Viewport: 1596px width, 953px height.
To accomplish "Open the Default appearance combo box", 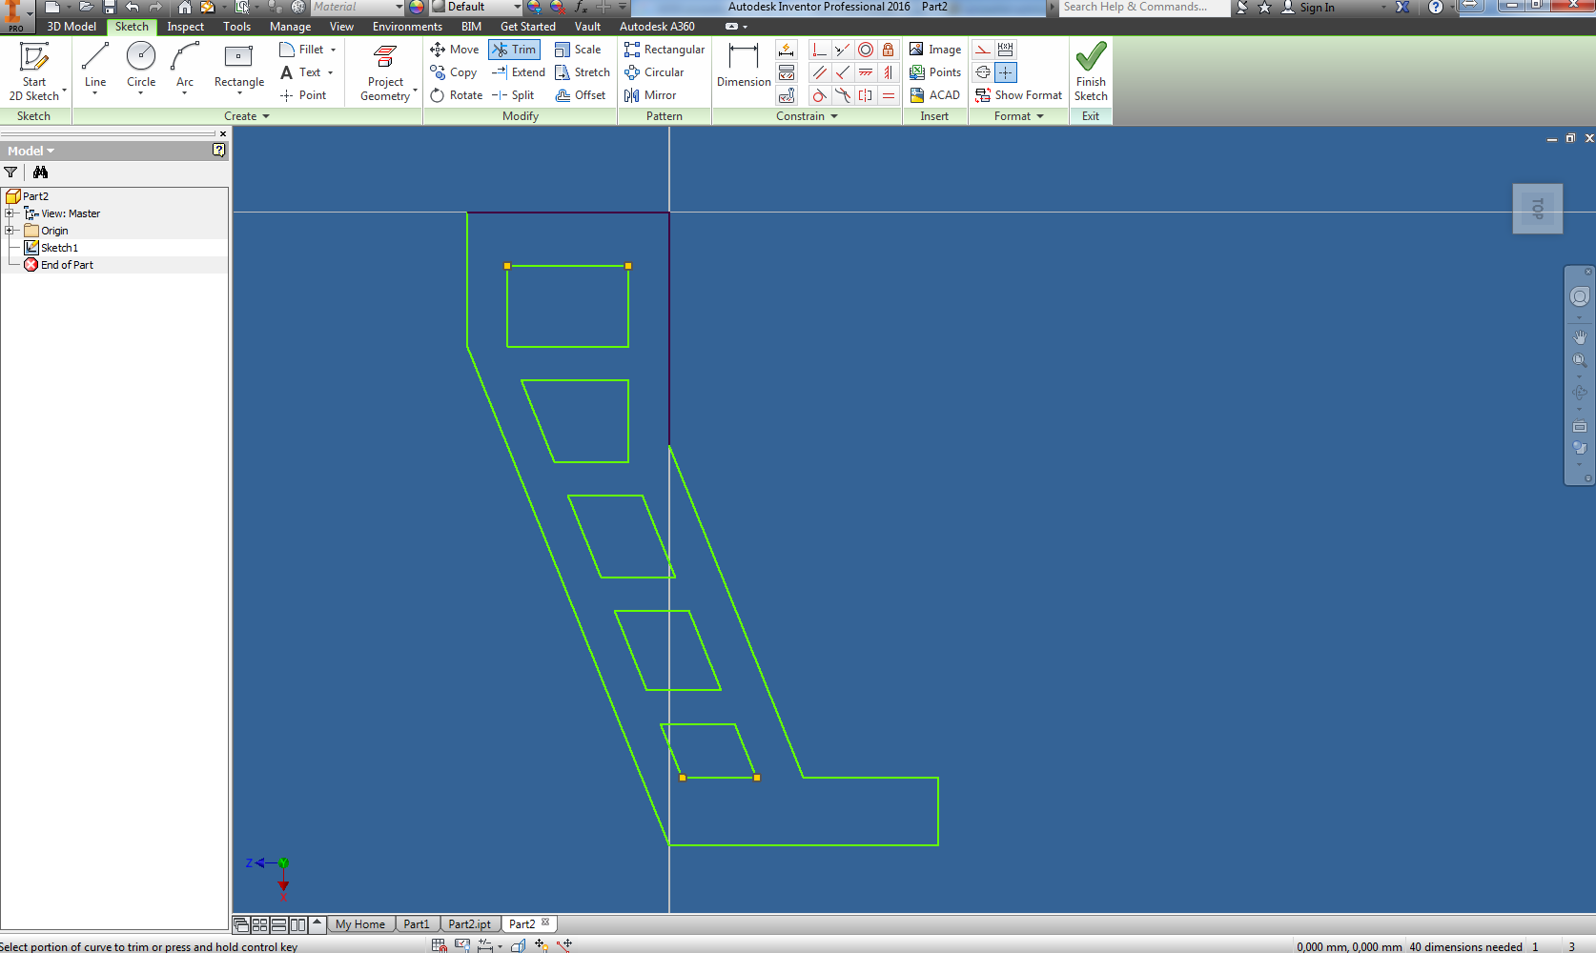I will click(x=475, y=7).
